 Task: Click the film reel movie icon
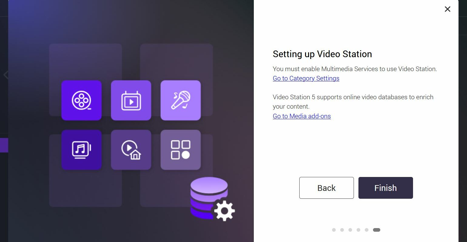pos(81,100)
